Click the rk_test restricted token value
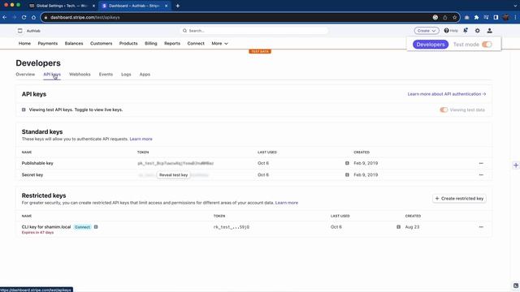The width and height of the screenshot is (520, 292). (x=231, y=227)
